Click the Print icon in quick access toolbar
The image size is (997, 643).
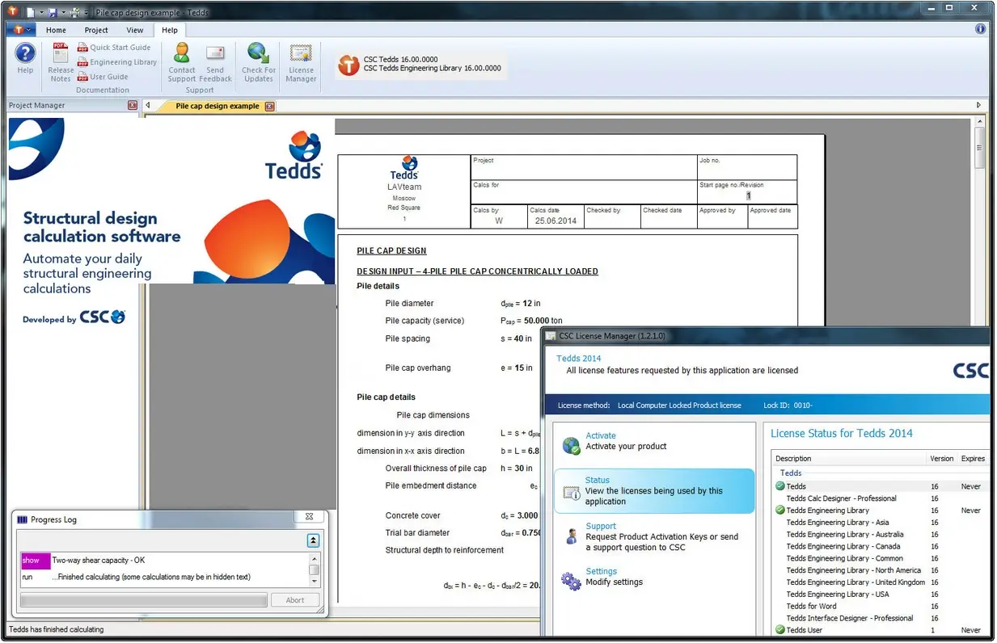tap(74, 12)
